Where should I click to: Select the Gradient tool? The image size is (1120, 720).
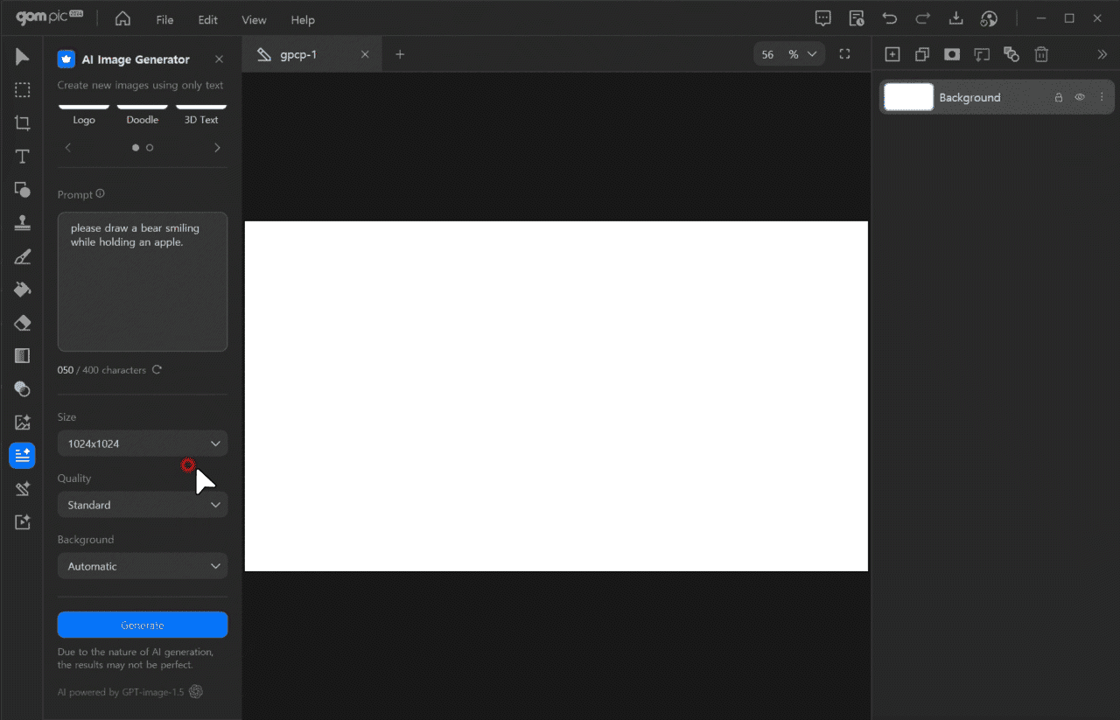click(22, 356)
